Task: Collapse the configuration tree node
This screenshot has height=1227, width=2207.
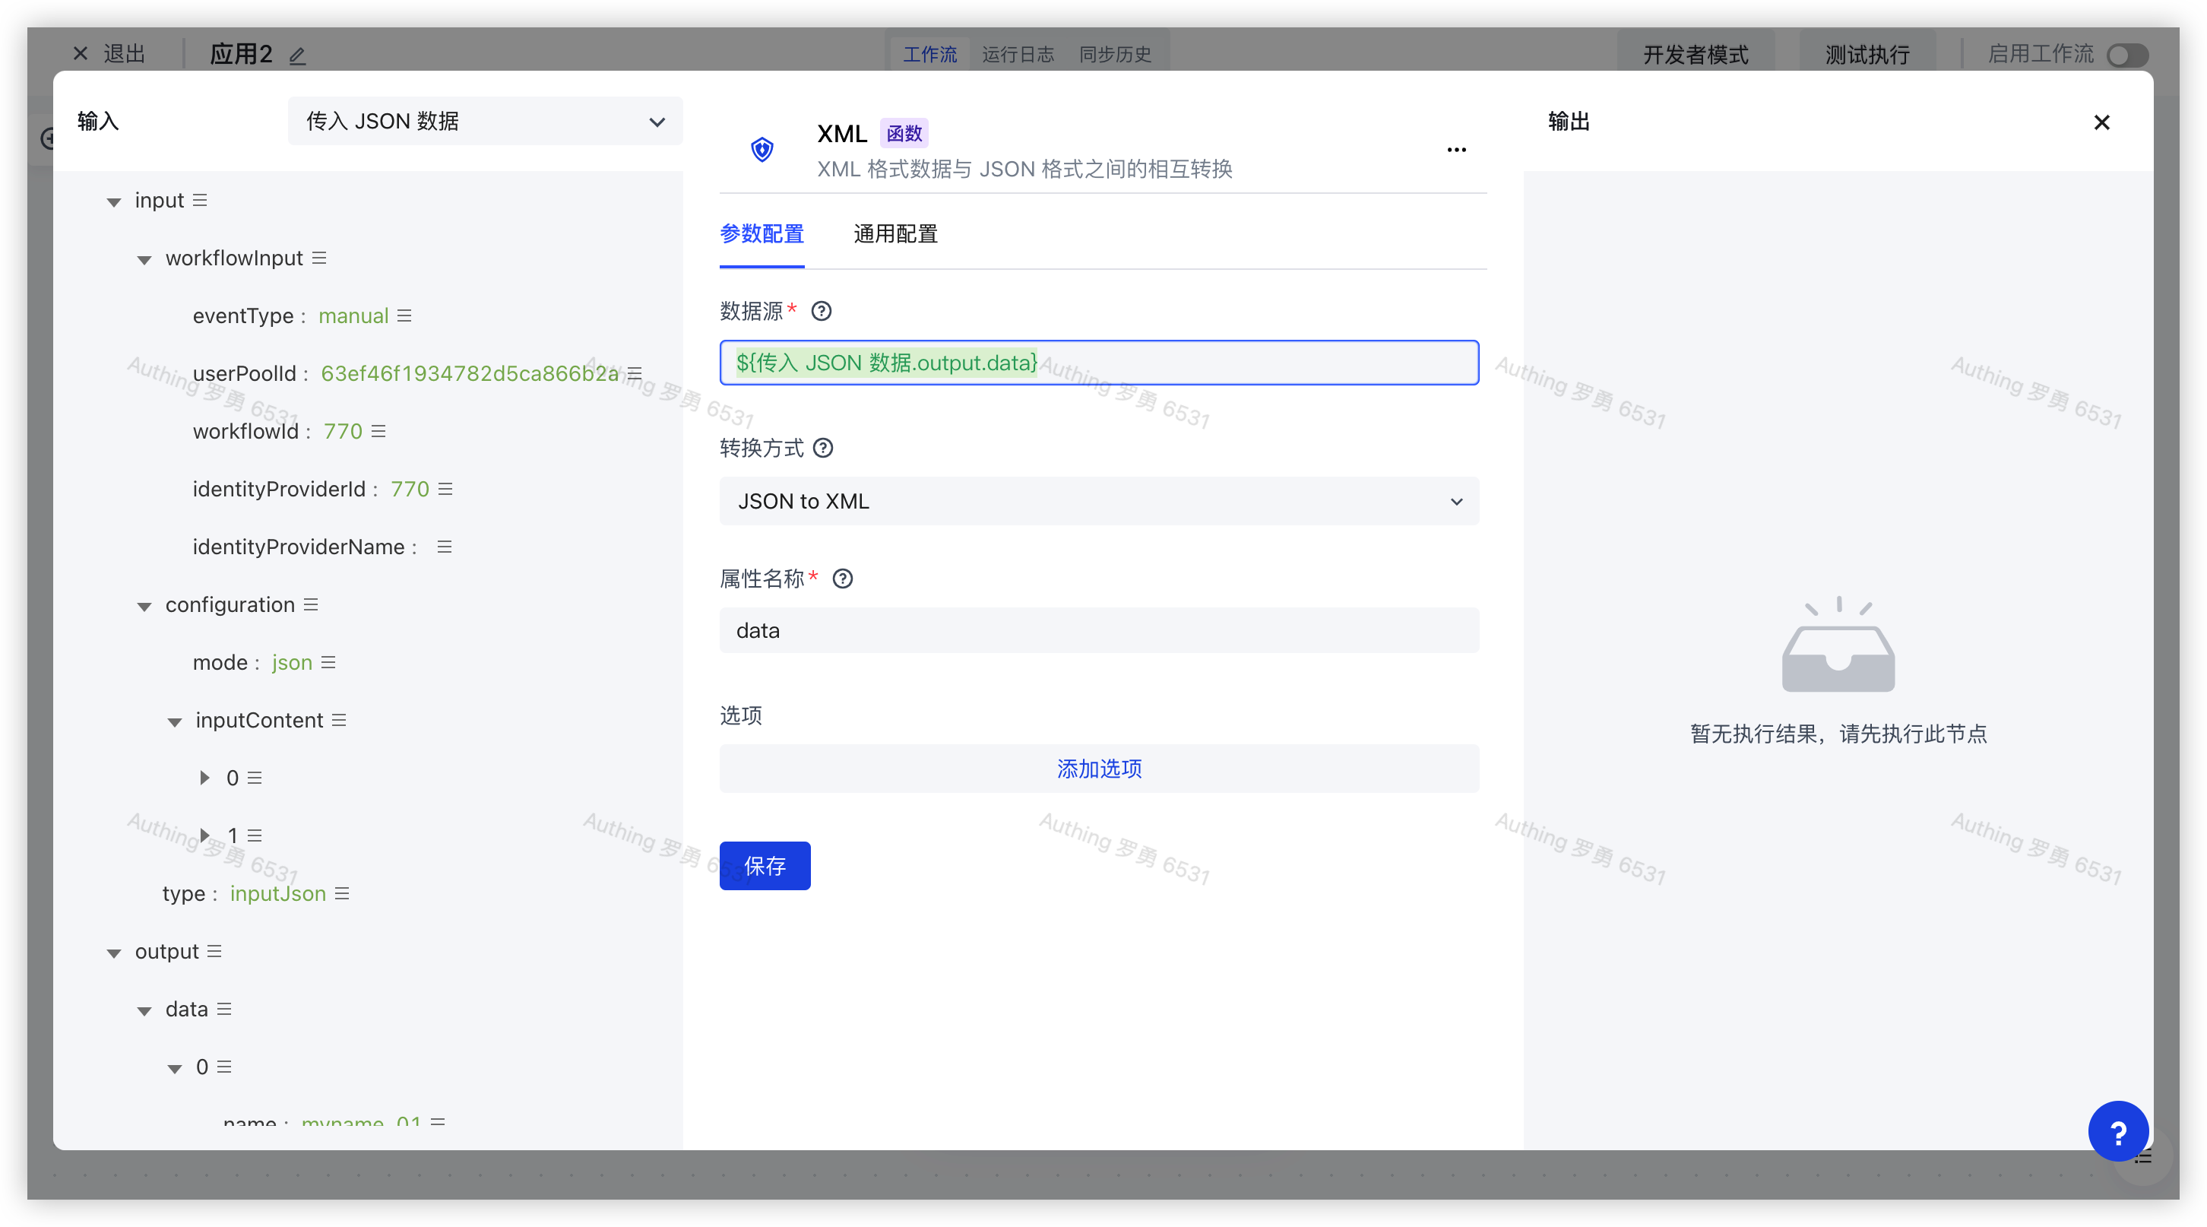Action: (144, 607)
